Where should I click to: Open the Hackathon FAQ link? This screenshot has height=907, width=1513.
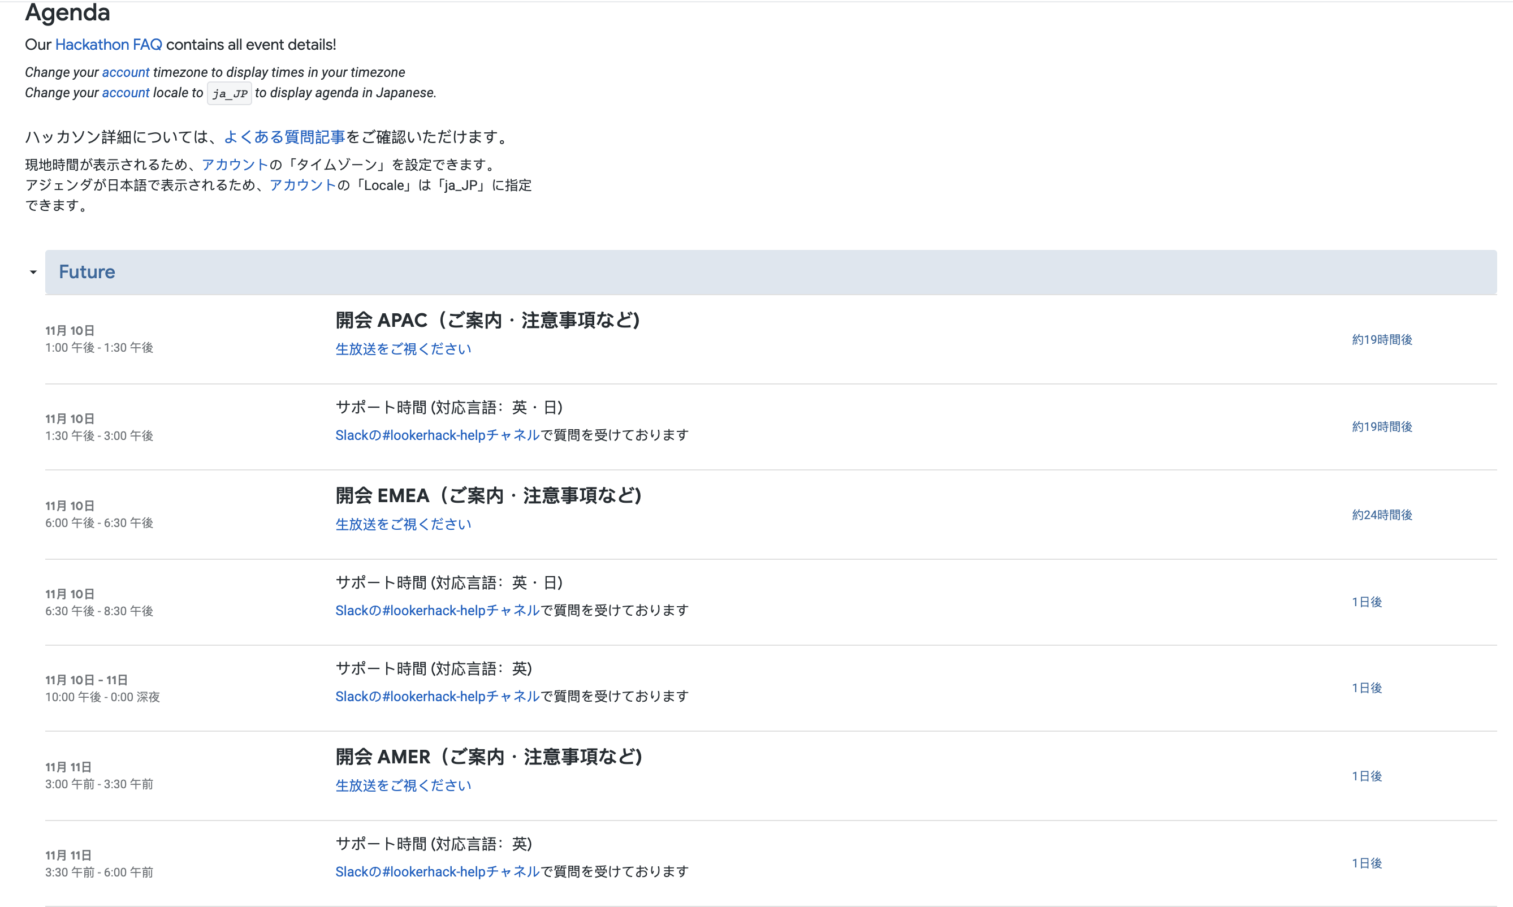pyautogui.click(x=108, y=45)
